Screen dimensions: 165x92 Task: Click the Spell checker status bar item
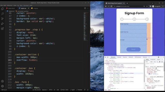coord(72,90)
